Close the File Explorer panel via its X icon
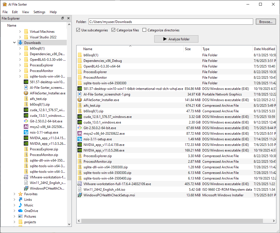 coord(68,18)
